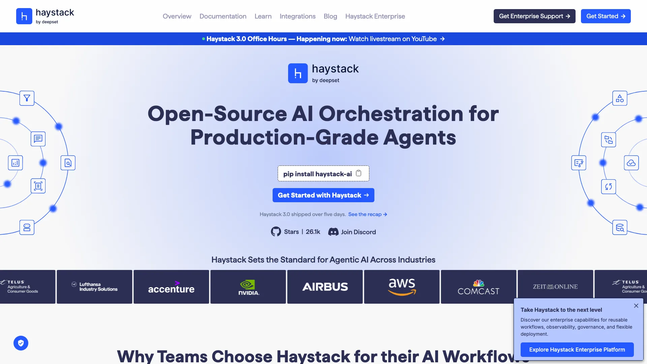647x364 pixels.
Task: Open the See the recap link
Action: [368, 214]
